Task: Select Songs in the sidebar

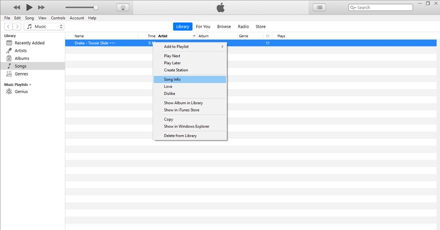Action: (32, 66)
